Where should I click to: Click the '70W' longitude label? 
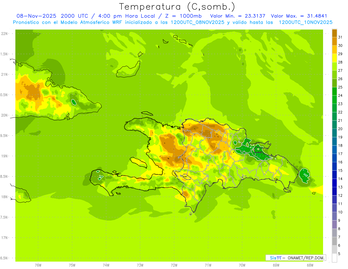click(x=242, y=265)
